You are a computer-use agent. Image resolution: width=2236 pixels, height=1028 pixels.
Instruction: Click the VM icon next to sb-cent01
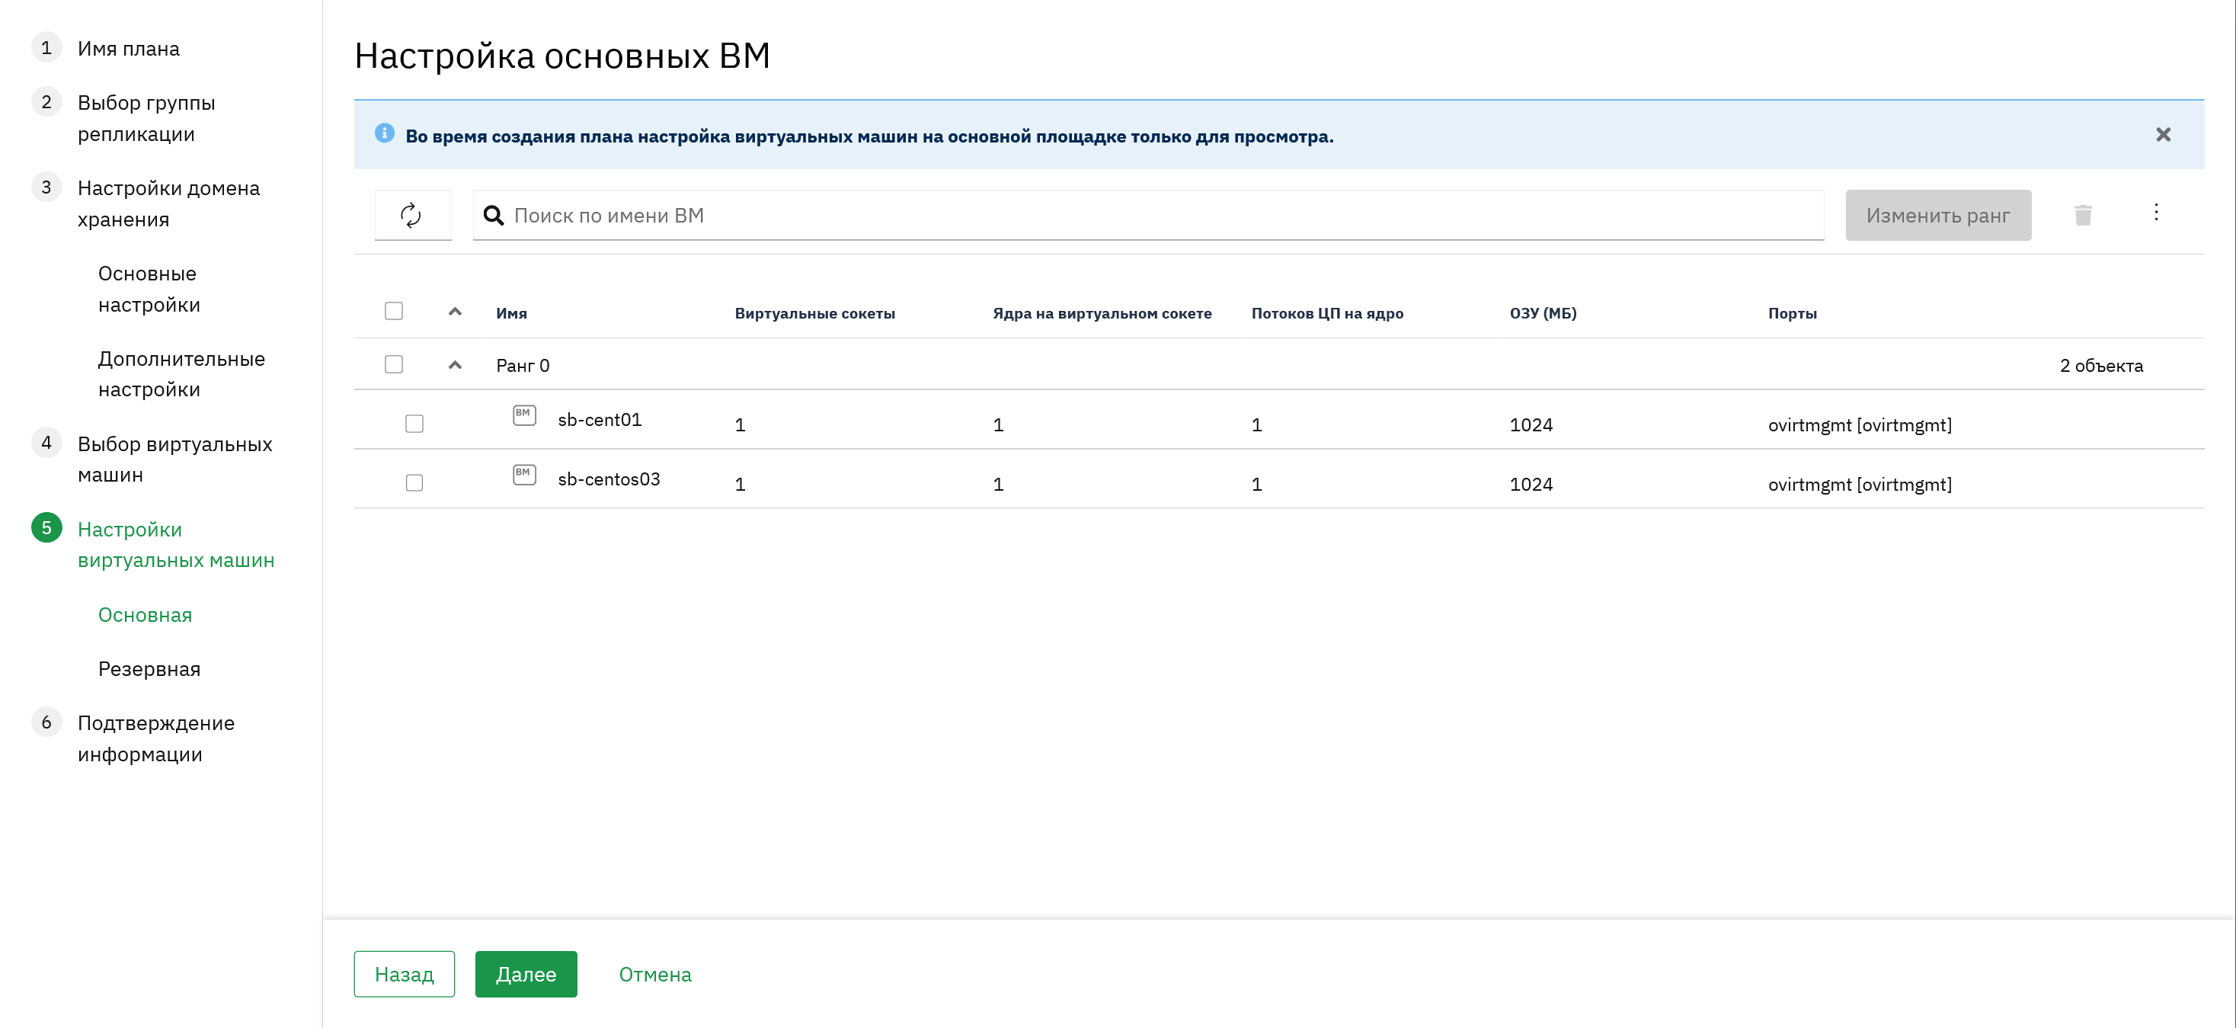click(524, 415)
